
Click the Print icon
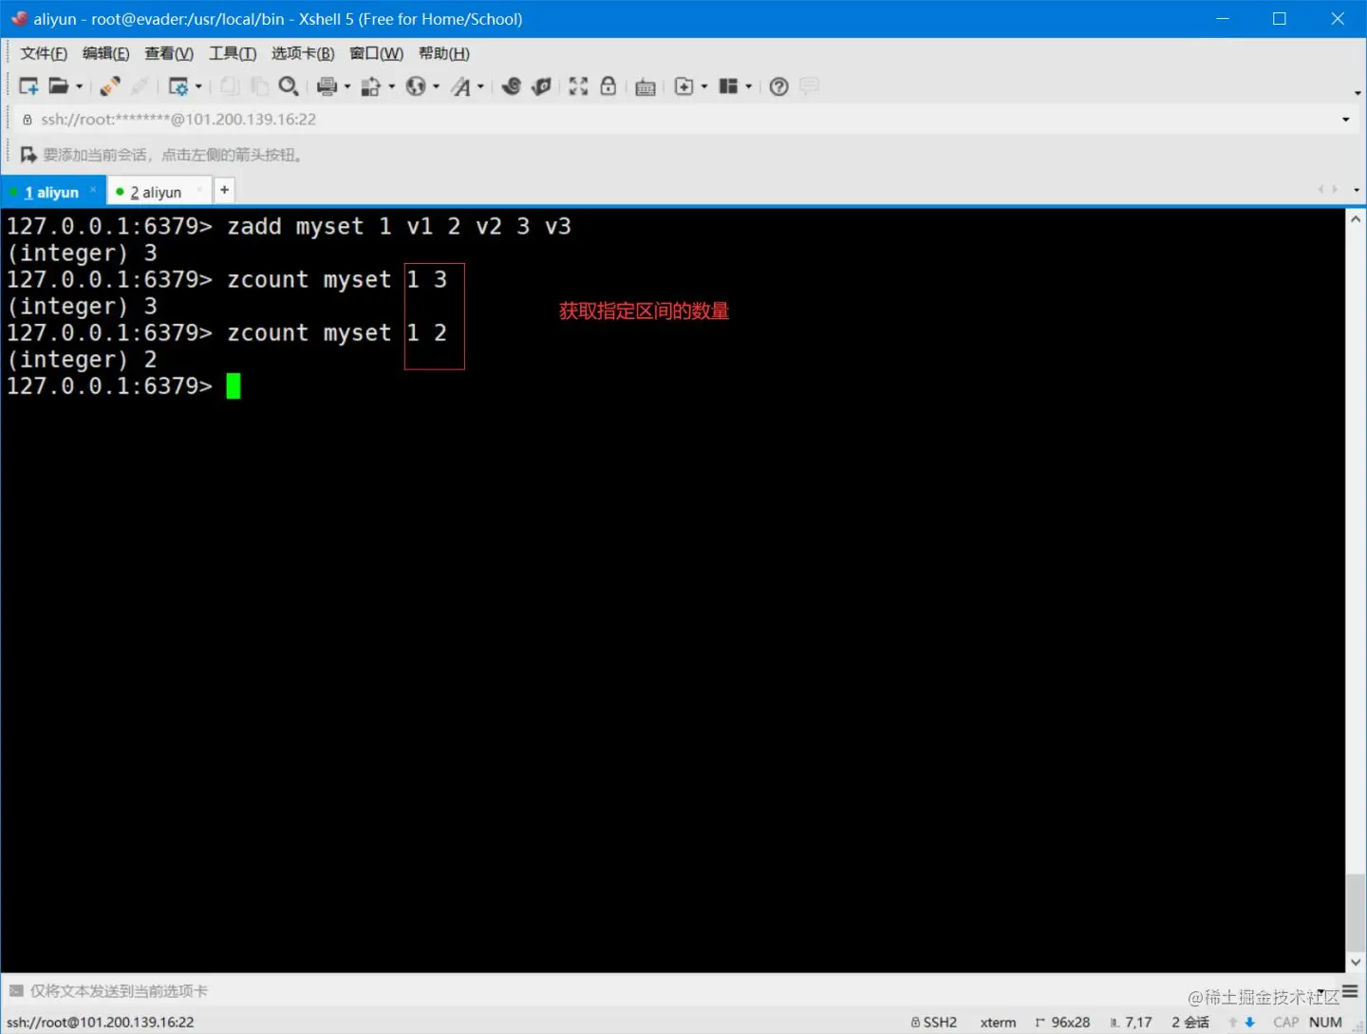click(x=327, y=86)
